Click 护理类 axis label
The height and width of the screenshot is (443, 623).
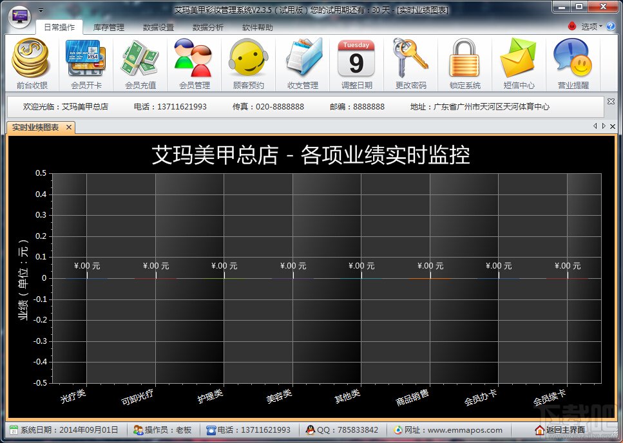point(210,395)
